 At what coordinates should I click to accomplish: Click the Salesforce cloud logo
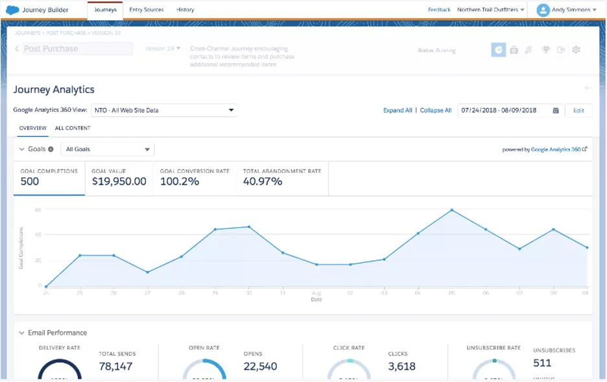[12, 10]
